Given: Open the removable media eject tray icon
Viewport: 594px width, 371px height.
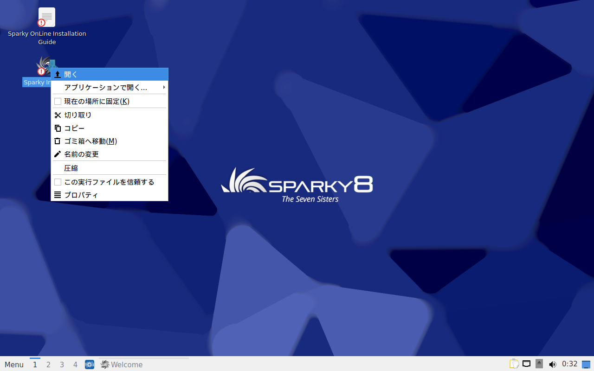Looking at the screenshot, I should coord(539,364).
